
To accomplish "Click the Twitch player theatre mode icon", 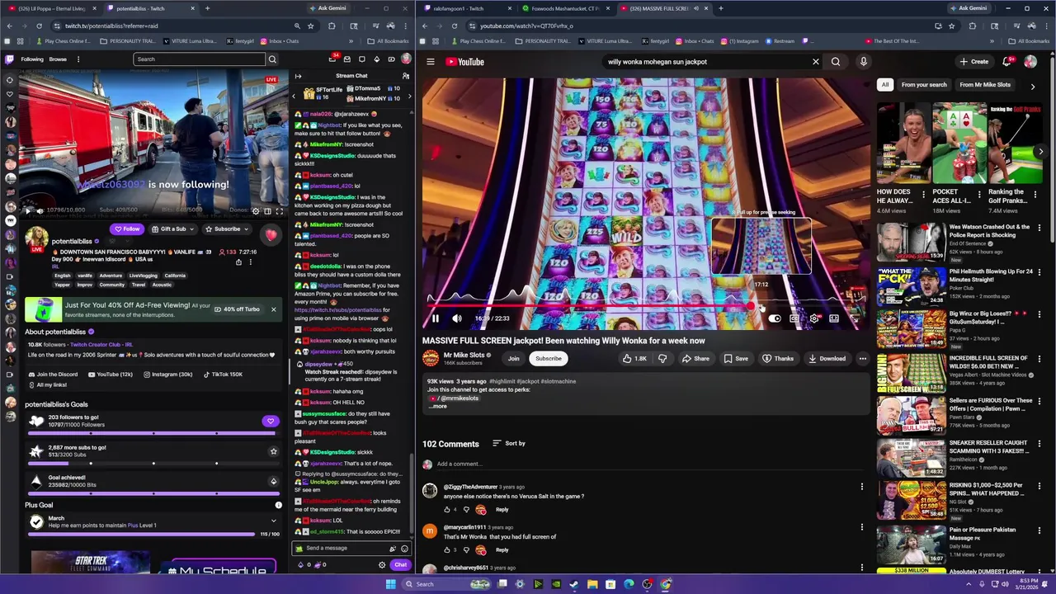I will 267,211.
